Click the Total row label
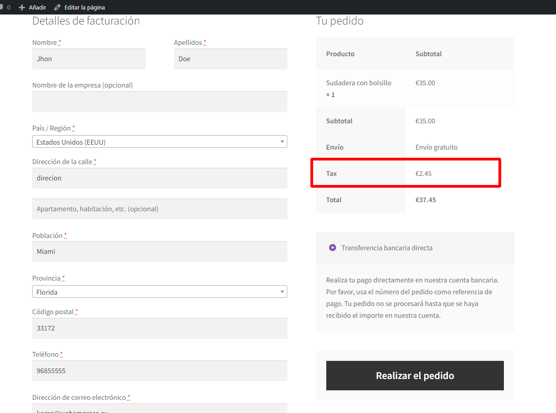This screenshot has width=556, height=413. [x=334, y=200]
